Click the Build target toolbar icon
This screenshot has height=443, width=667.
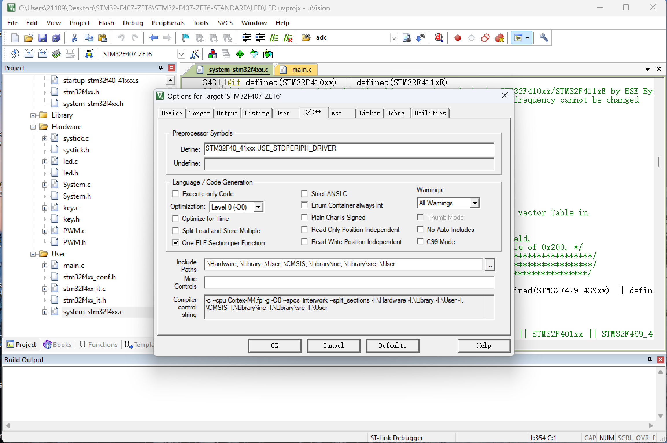[x=29, y=54]
